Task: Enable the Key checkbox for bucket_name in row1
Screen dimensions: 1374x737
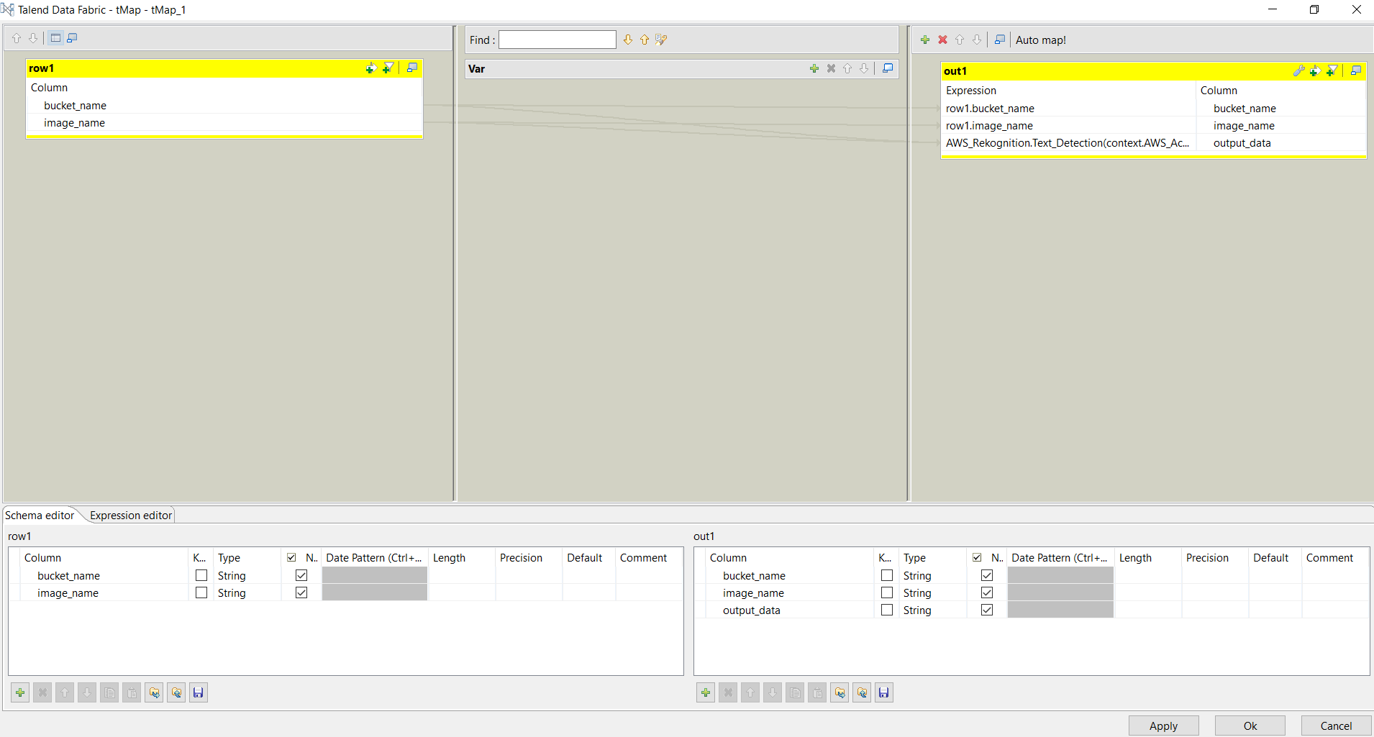Action: click(201, 575)
